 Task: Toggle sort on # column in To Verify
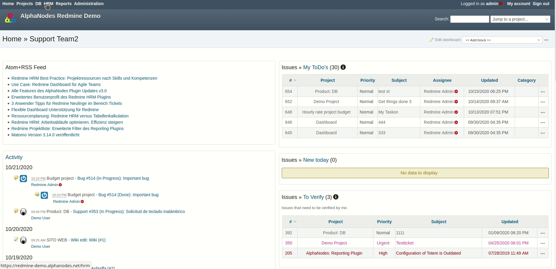[x=293, y=222]
